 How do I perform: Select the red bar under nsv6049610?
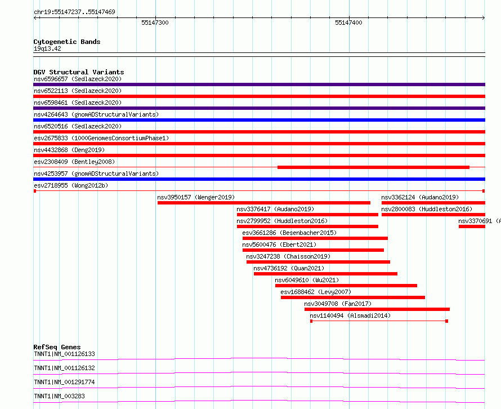point(346,286)
